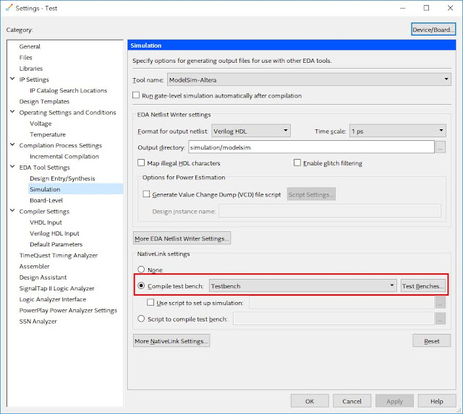Click the Quartus icon in title bar
Image resolution: width=463 pixels, height=414 pixels.
[9, 8]
